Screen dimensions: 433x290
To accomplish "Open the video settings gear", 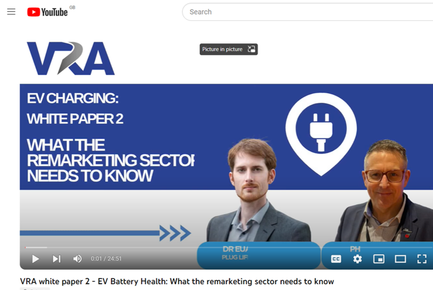I will (x=357, y=259).
